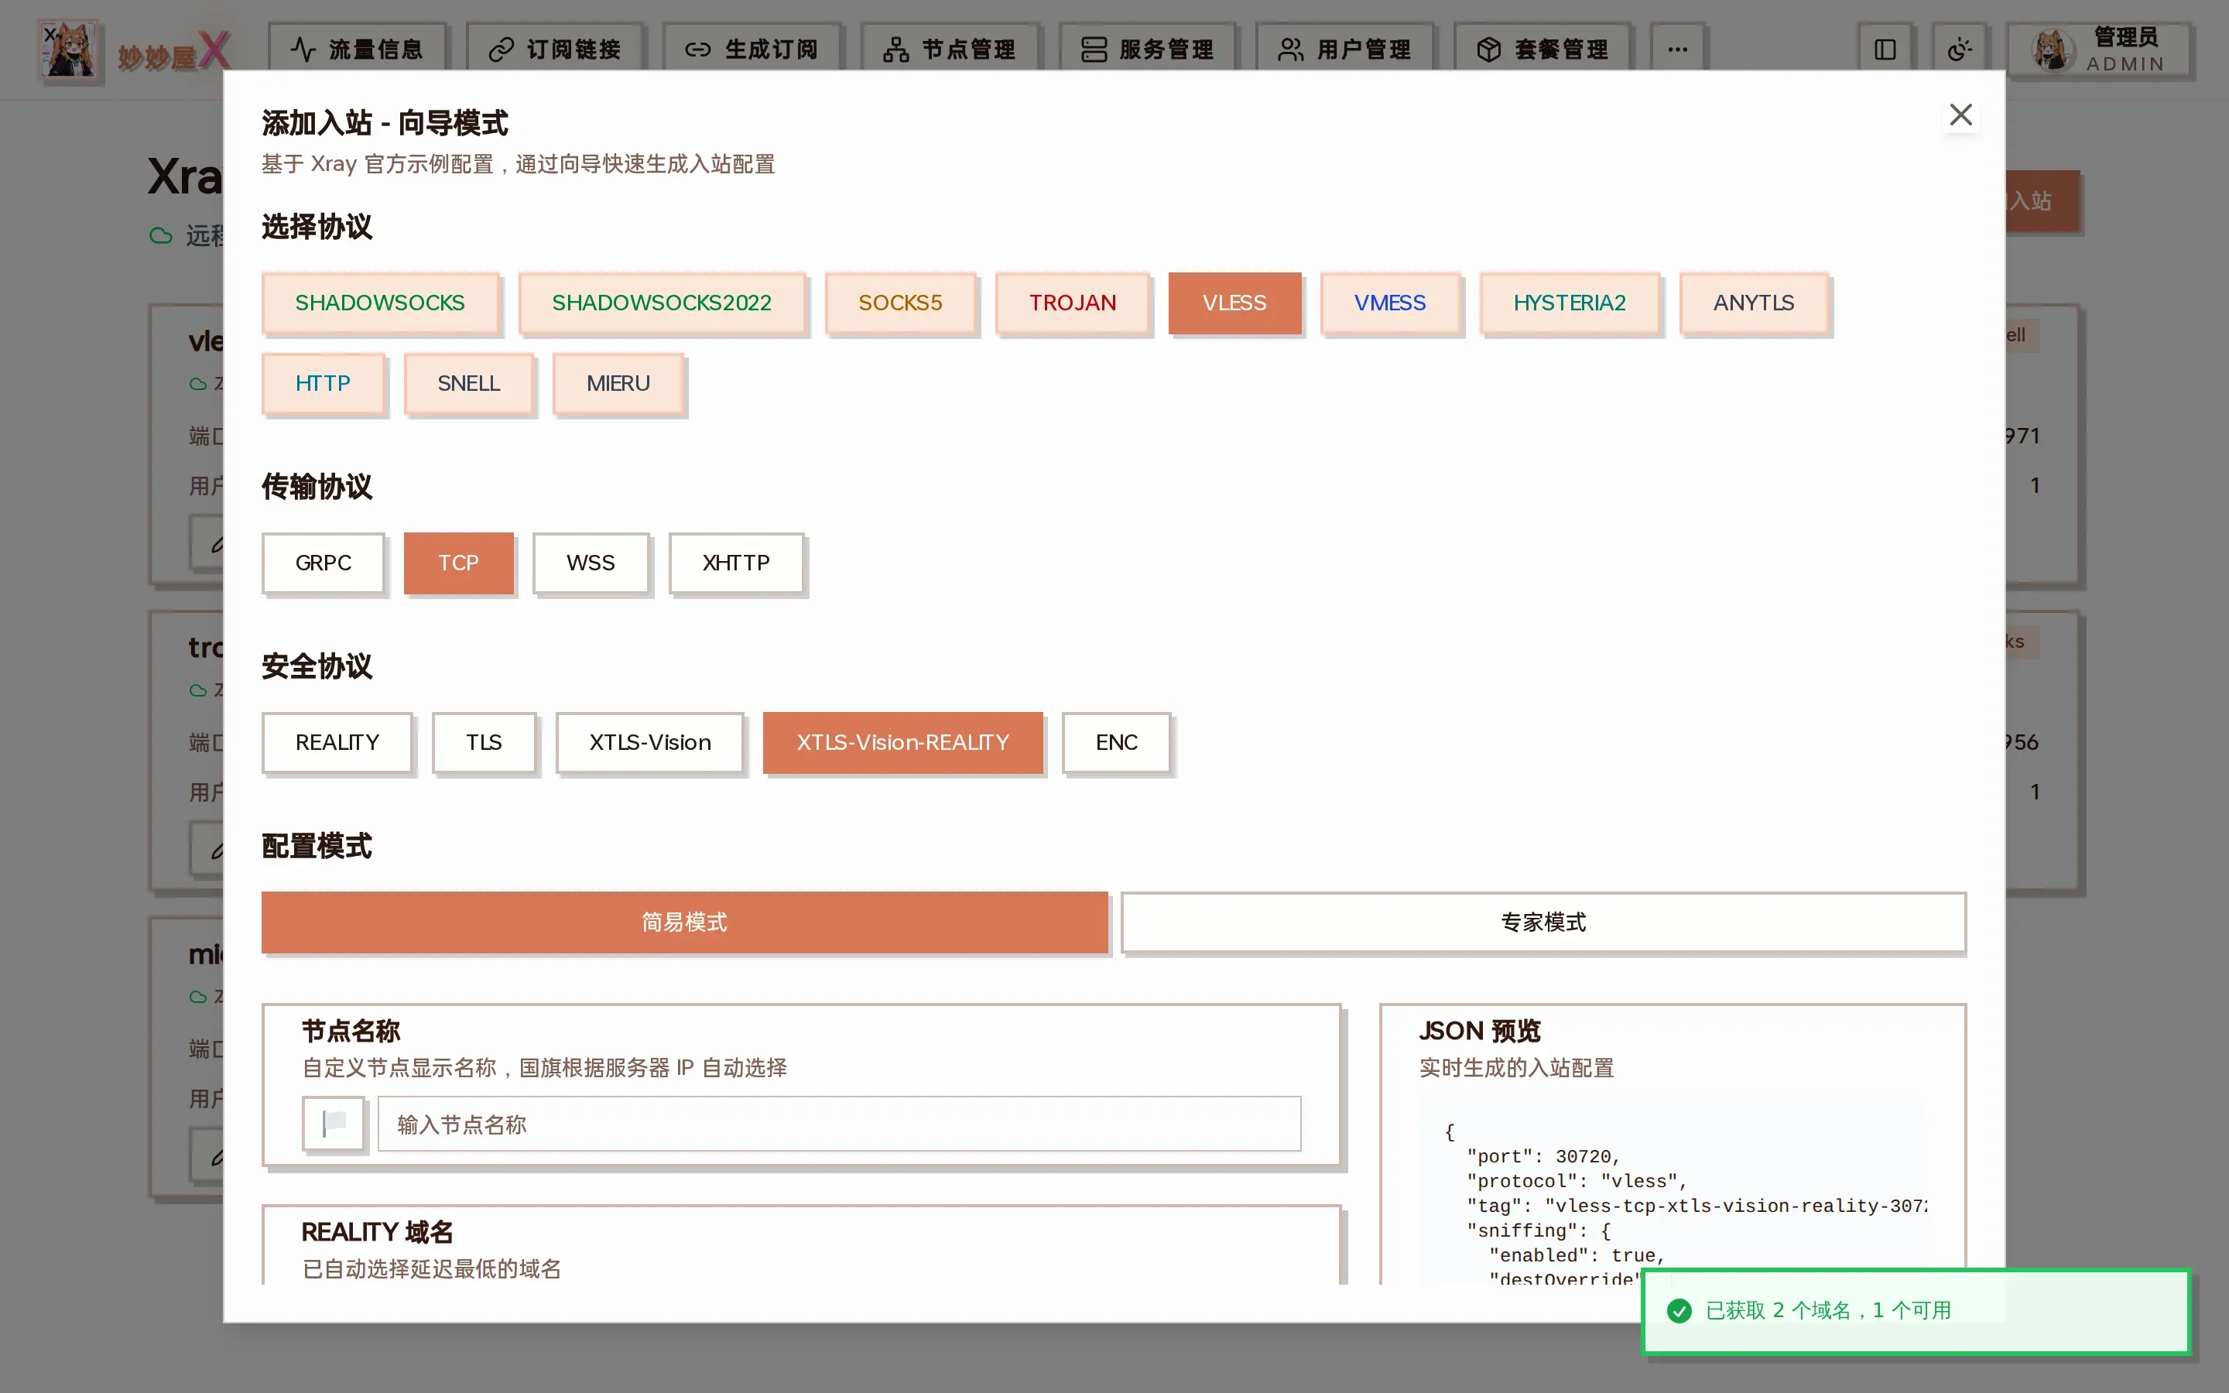Switch to 简易模式 tab

point(684,922)
